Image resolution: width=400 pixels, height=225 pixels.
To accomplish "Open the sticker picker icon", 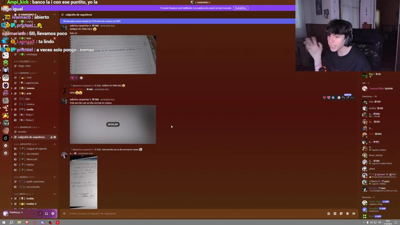I will (341, 214).
